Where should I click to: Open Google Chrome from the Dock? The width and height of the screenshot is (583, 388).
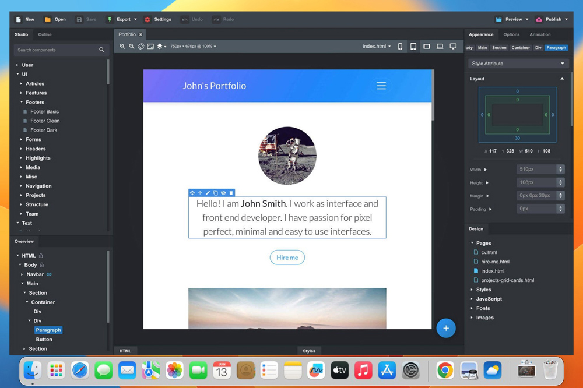[x=445, y=371]
